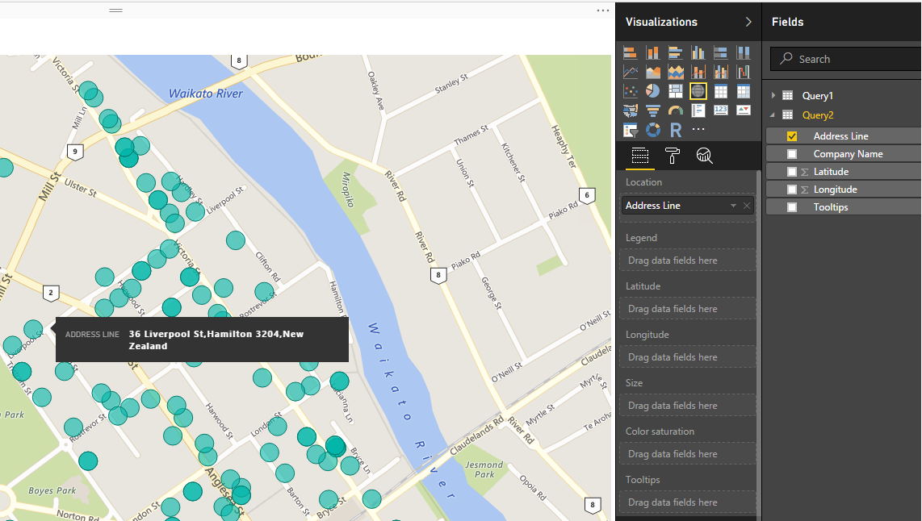Open the map visual More options ellipsis

603,10
